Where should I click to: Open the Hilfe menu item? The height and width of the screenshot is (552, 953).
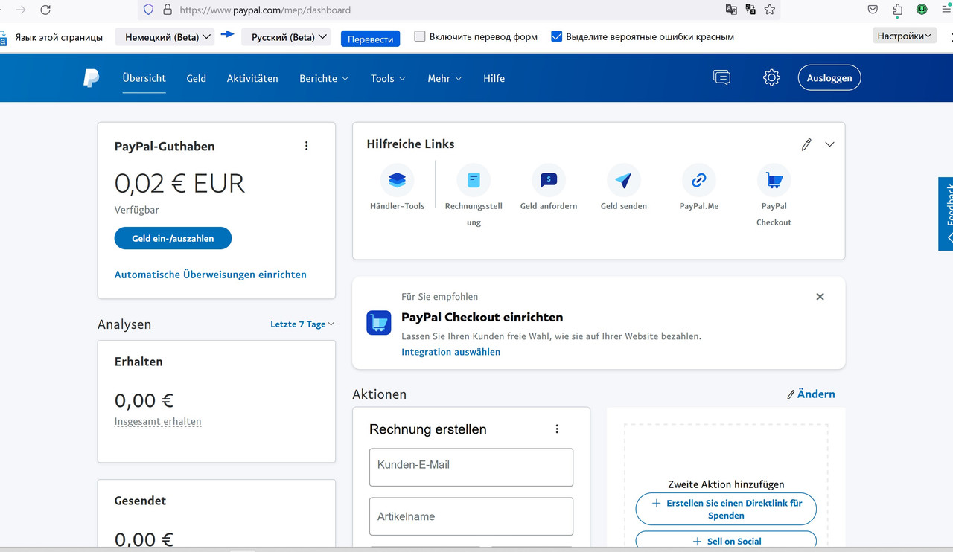click(x=494, y=78)
